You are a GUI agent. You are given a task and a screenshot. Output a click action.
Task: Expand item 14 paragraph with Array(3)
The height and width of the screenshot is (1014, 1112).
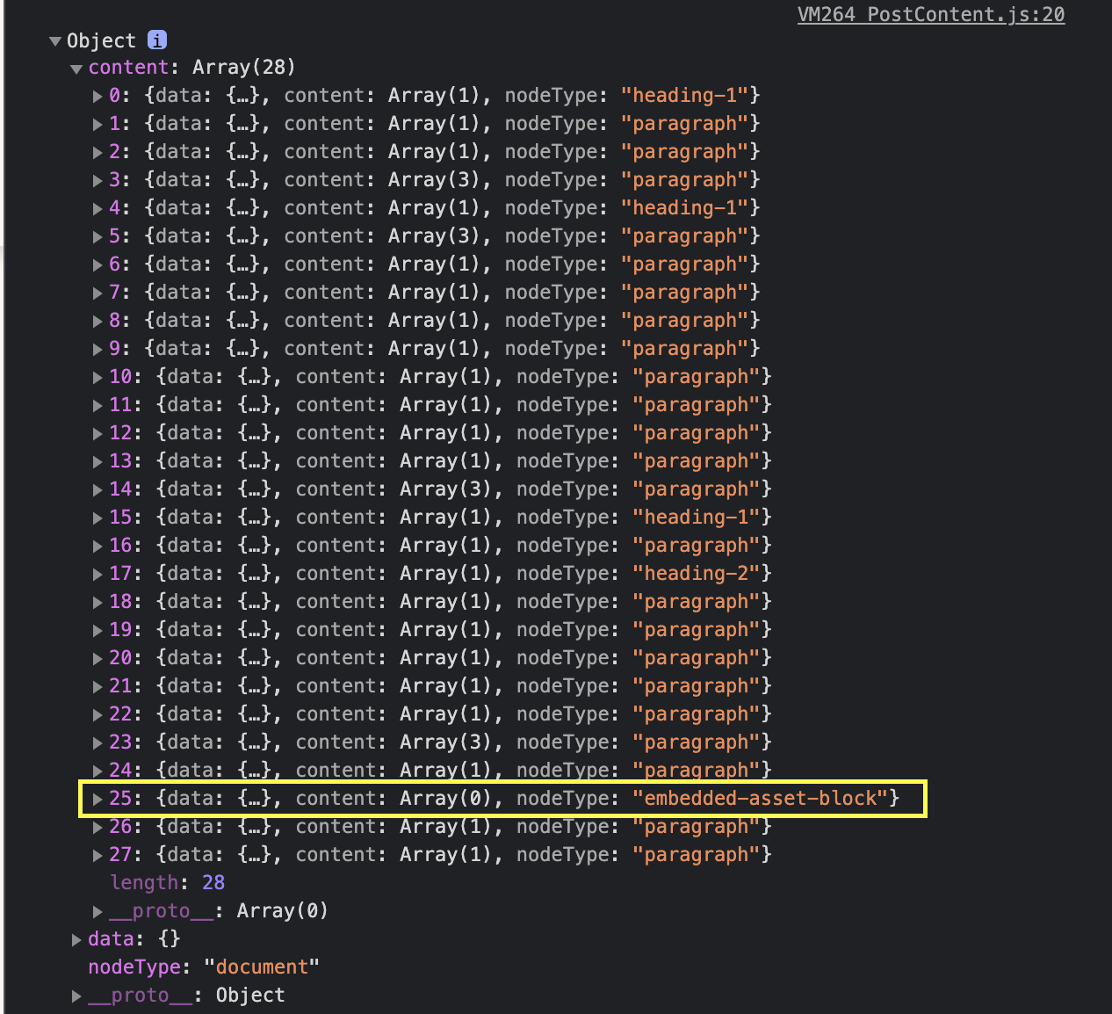click(x=97, y=489)
